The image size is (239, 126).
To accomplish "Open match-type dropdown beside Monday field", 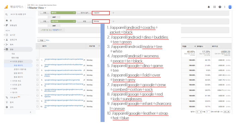I will tap(84, 21).
